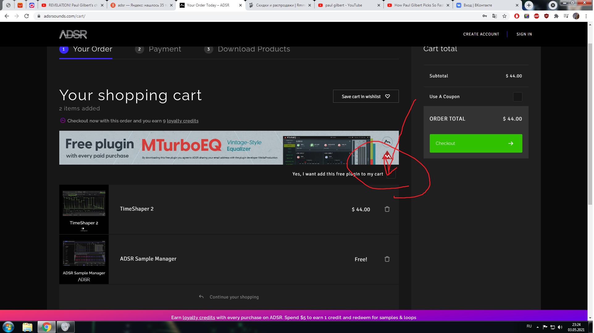This screenshot has height=333, width=594.
Task: Remove ADSR Sample Manager via its trash icon
Action: click(x=388, y=259)
